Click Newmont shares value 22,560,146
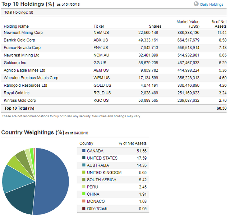Viewport: 230px width, 219px height. (148, 33)
